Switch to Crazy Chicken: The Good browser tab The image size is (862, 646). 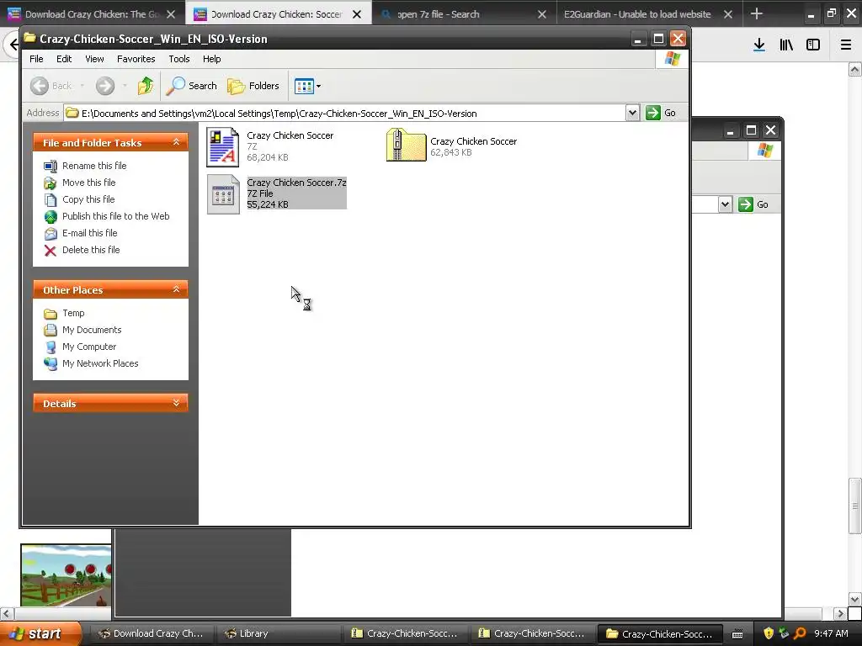tap(92, 14)
